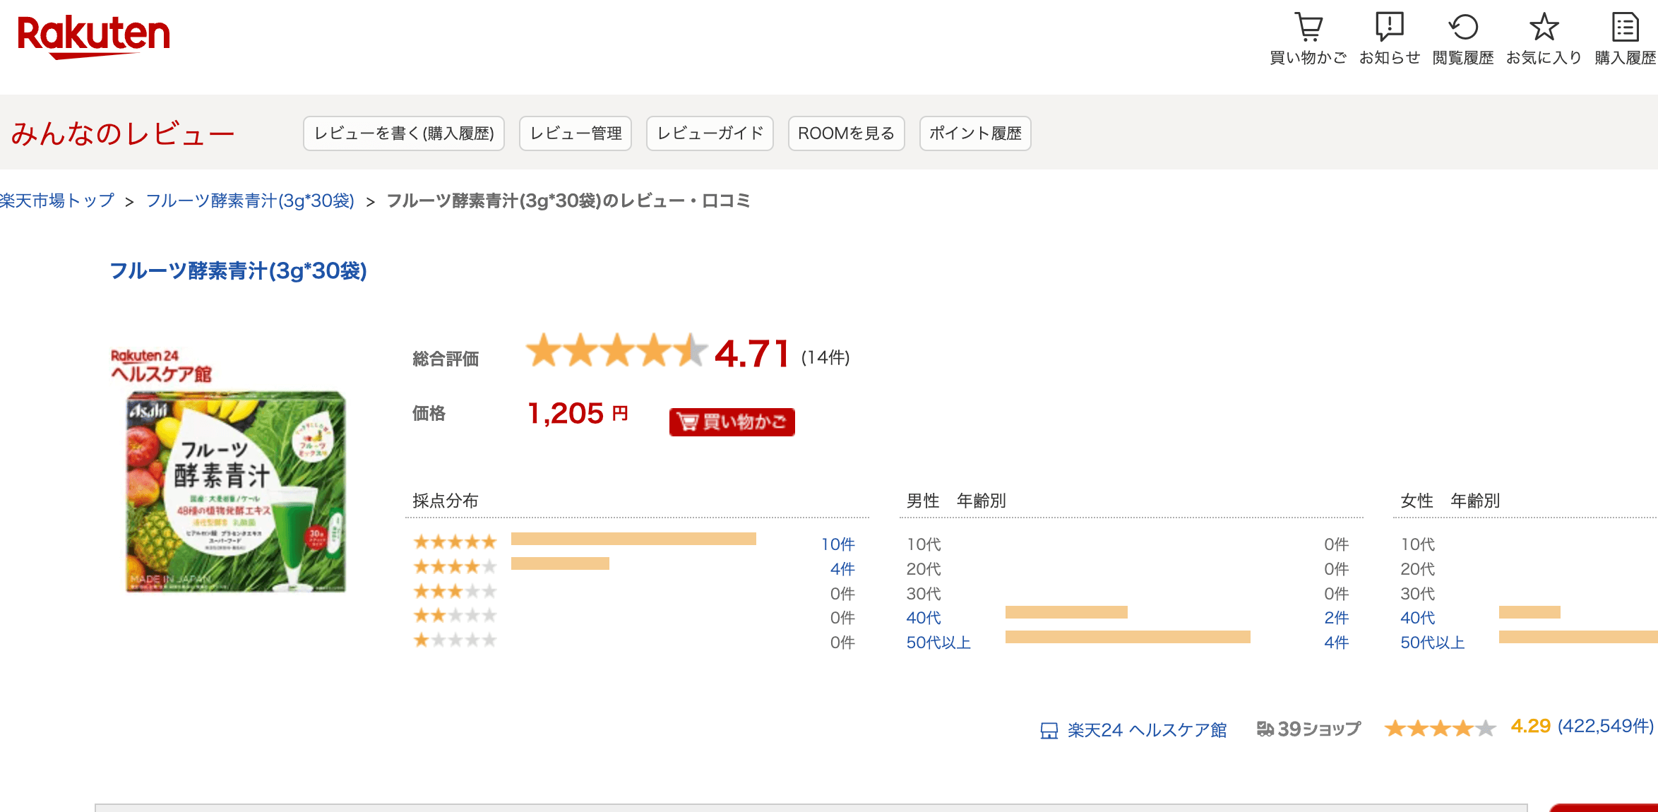This screenshot has width=1658, height=812.
Task: Filter by four-star reviews row
Action: point(634,567)
